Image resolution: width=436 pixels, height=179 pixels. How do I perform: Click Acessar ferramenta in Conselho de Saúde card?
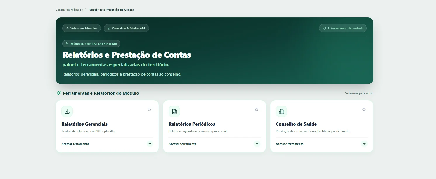click(x=290, y=144)
